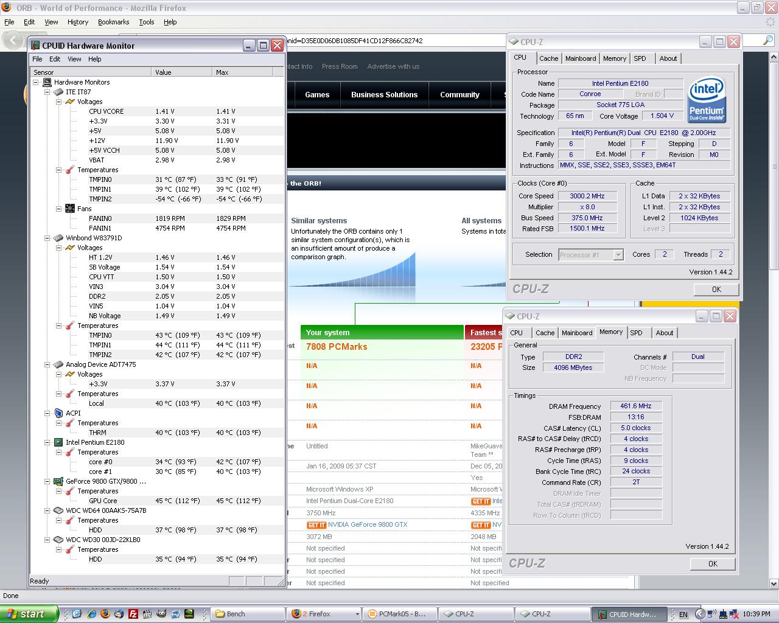Follow the Press Room link
The image size is (779, 623).
(x=340, y=66)
